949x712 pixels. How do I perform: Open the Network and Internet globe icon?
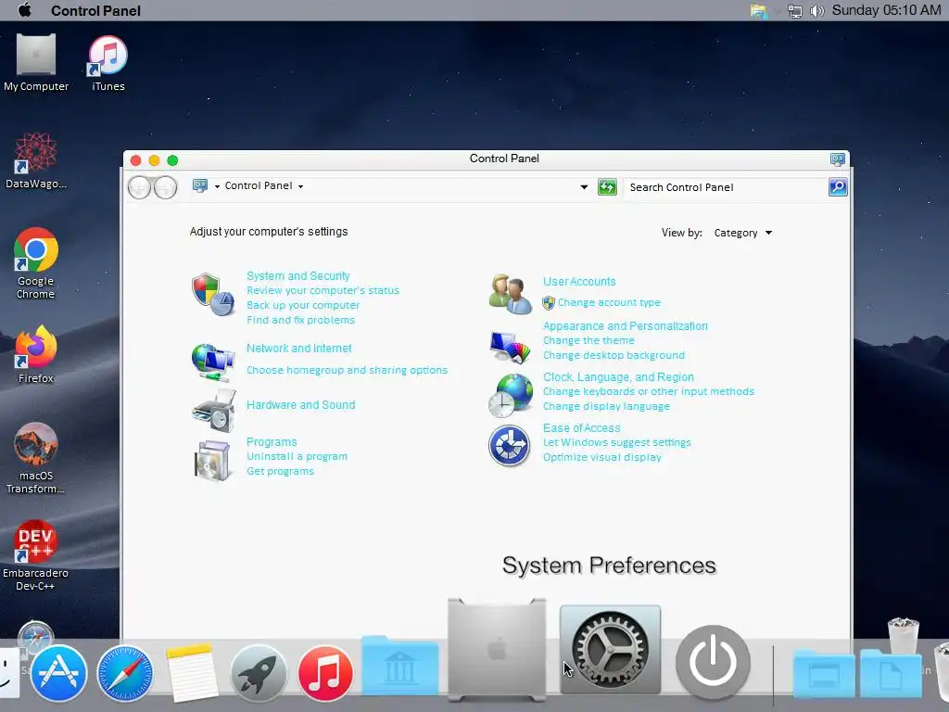[x=213, y=362]
